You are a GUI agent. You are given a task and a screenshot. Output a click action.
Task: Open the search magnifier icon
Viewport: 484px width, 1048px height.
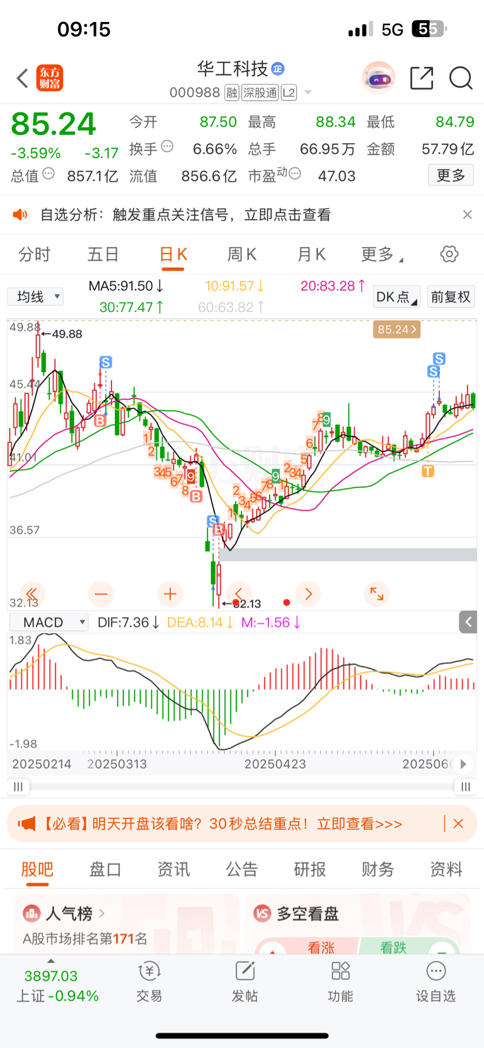click(x=461, y=78)
